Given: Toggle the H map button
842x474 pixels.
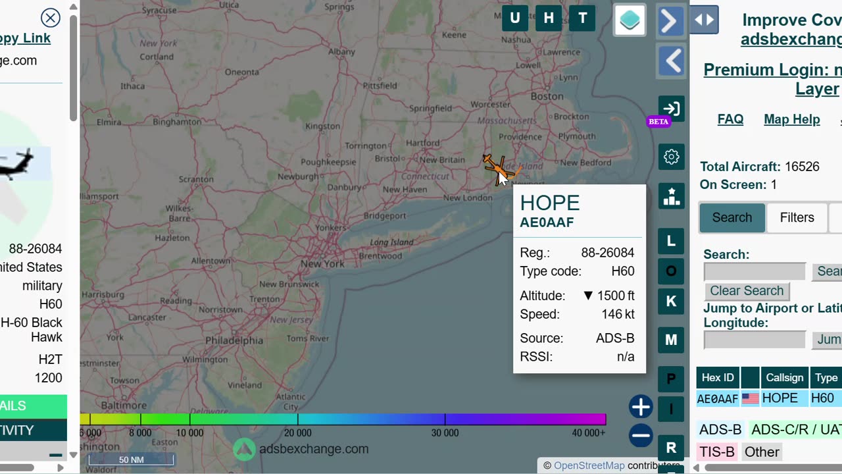Looking at the screenshot, I should (549, 18).
